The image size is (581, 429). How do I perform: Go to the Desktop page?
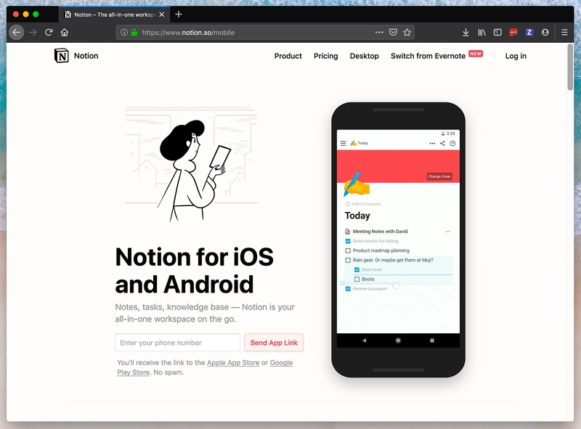(365, 56)
